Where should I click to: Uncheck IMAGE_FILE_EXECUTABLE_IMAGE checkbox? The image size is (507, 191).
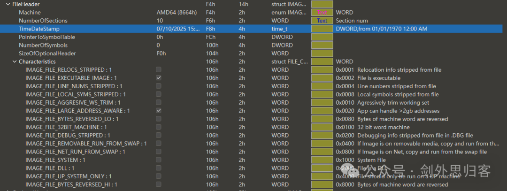point(159,78)
